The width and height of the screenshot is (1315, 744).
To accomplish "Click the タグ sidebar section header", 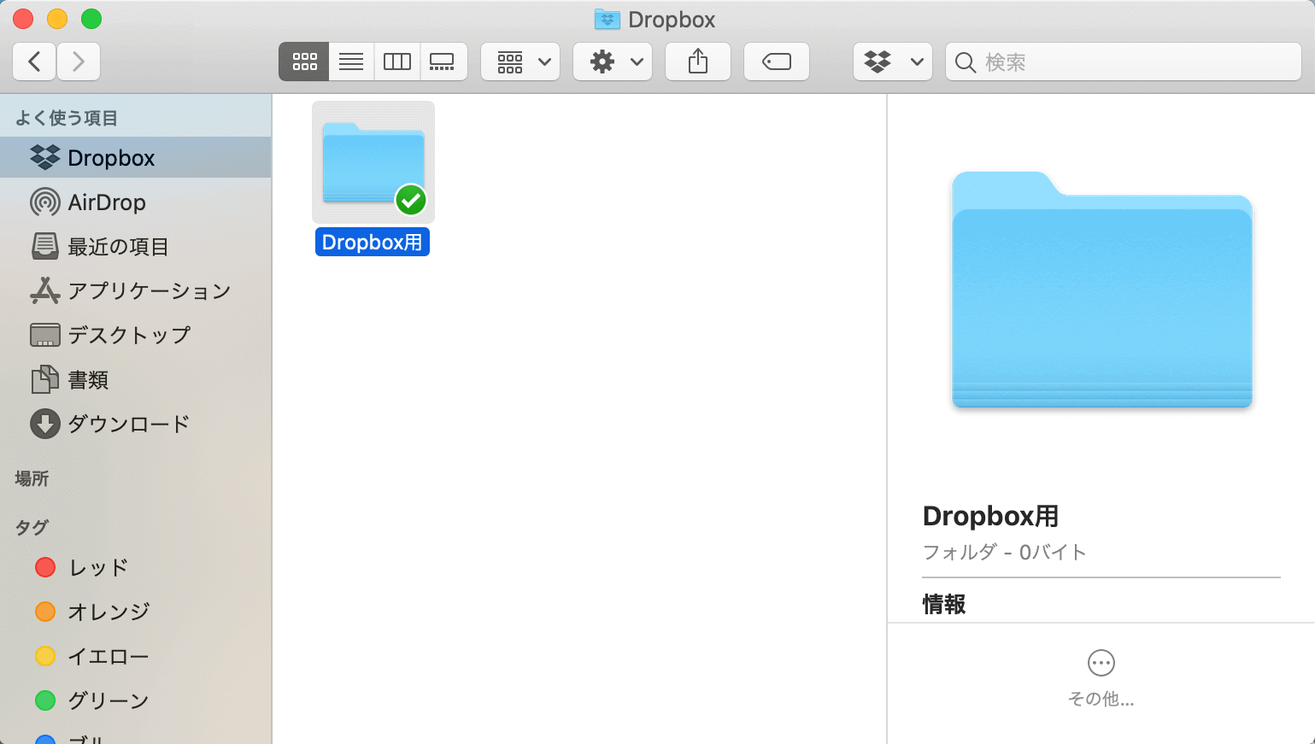I will pos(32,527).
